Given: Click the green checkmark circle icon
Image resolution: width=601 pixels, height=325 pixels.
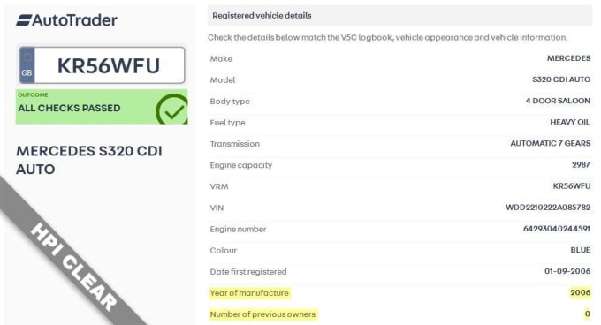Looking at the screenshot, I should 172,110.
